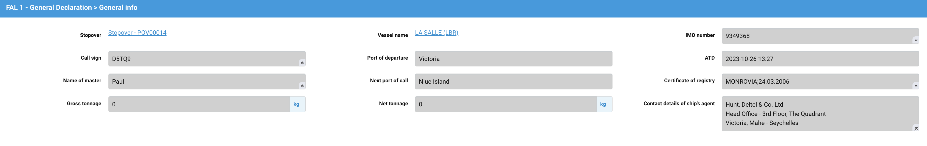This screenshot has width=927, height=146.
Task: Open the Stopover - POV00014 link
Action: [x=137, y=33]
